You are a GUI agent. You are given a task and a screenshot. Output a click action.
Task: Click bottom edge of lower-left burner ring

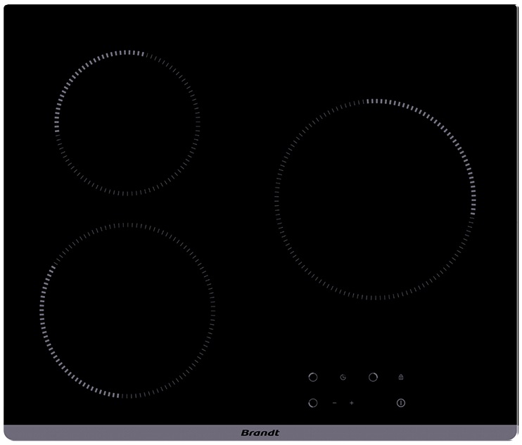coord(127,395)
